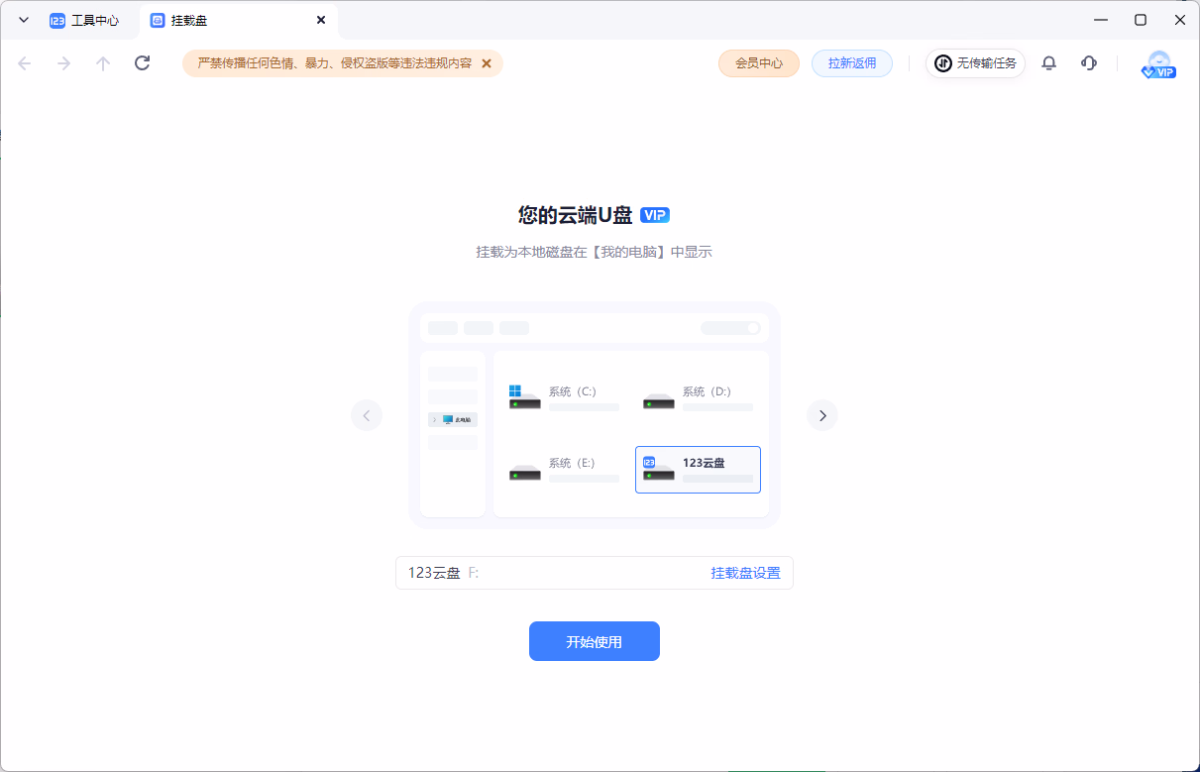Open the VIP user avatar
Viewport: 1200px width, 772px height.
pos(1157,64)
